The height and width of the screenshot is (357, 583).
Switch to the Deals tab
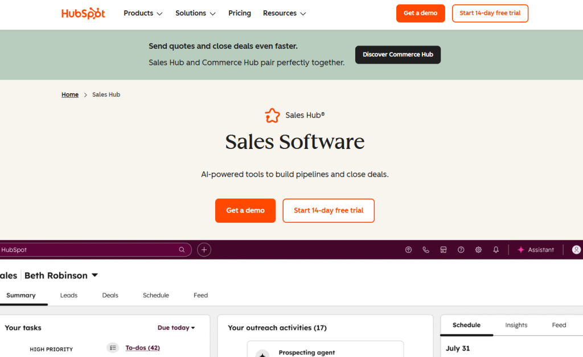click(110, 296)
